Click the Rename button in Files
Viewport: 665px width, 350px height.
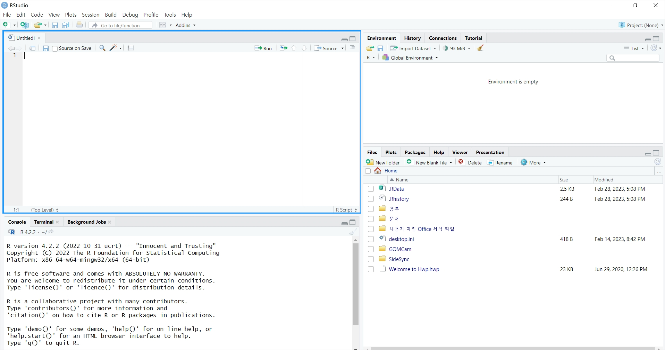click(x=500, y=162)
